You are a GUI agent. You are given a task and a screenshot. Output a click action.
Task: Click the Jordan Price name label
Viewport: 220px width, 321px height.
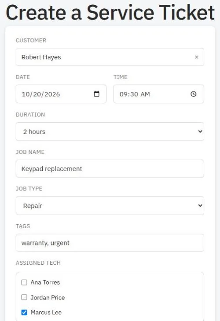click(48, 297)
